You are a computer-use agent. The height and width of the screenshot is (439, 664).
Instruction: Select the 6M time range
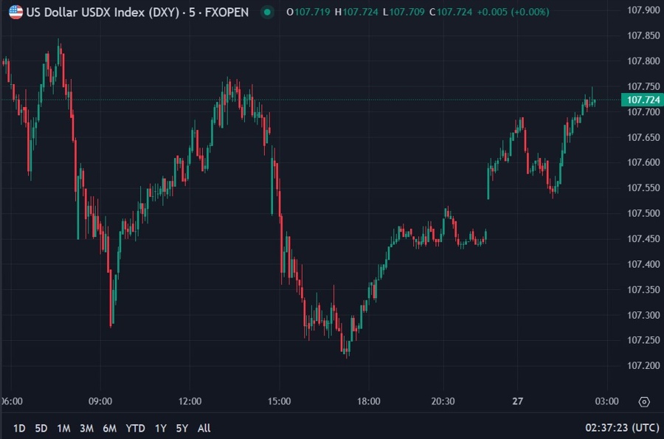(110, 429)
